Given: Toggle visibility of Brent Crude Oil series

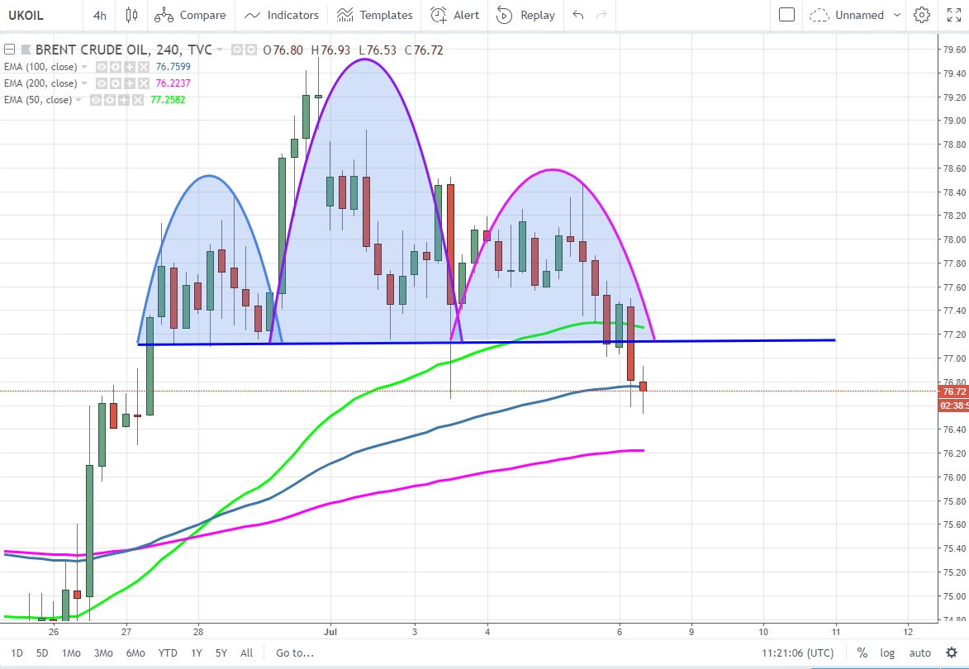Looking at the screenshot, I should click(x=238, y=50).
